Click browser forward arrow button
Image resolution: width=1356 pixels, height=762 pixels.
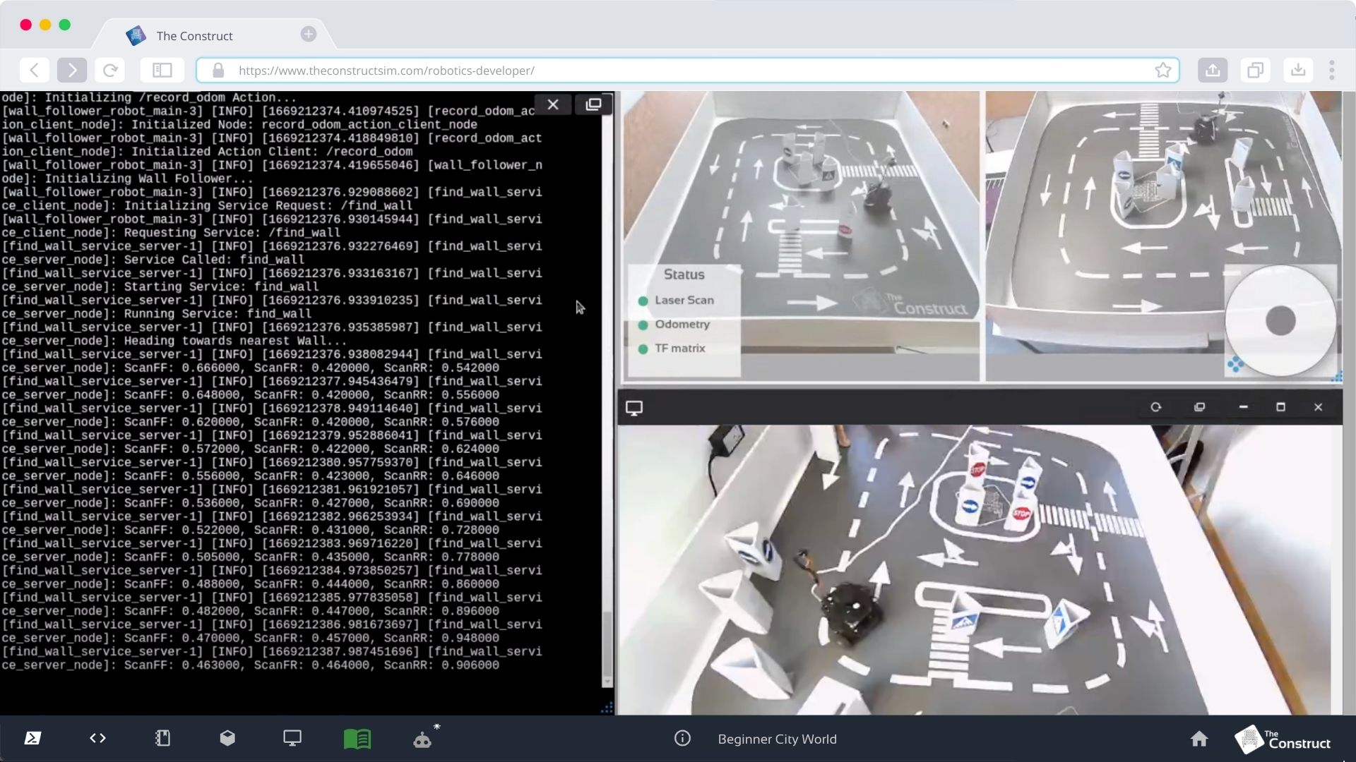(72, 70)
